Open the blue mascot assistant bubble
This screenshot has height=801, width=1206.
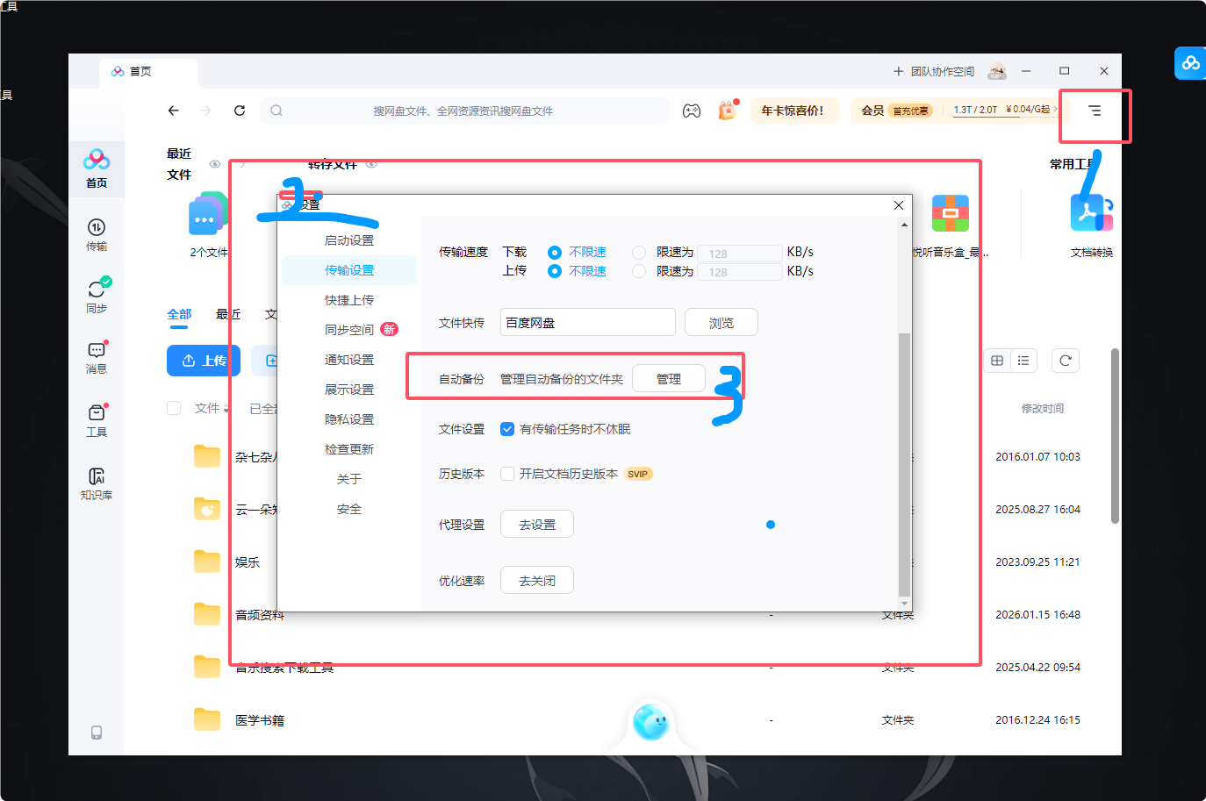click(651, 722)
